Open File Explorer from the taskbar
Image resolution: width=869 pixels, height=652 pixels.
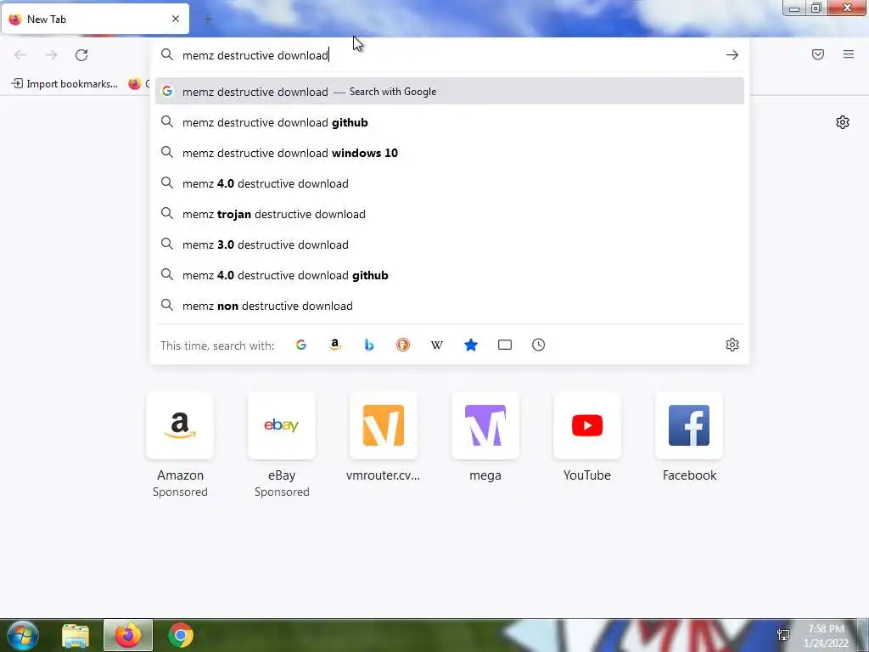point(76,635)
